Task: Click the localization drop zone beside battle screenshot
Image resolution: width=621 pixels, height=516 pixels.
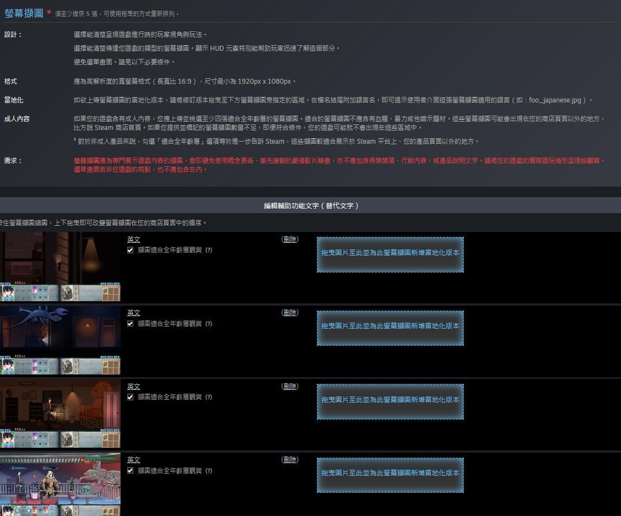Action: pos(390,475)
